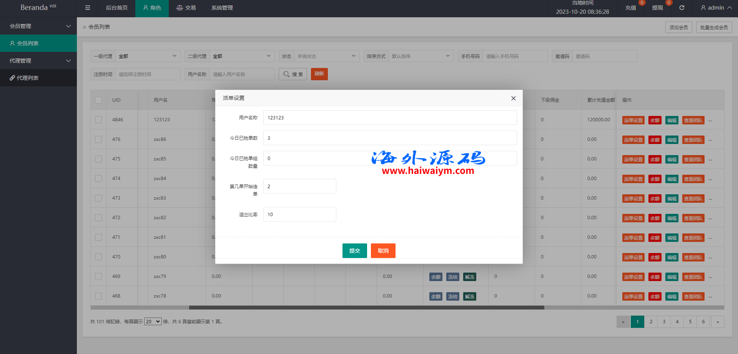Click the 溢出比率 input field
This screenshot has width=738, height=354.
[x=299, y=214]
